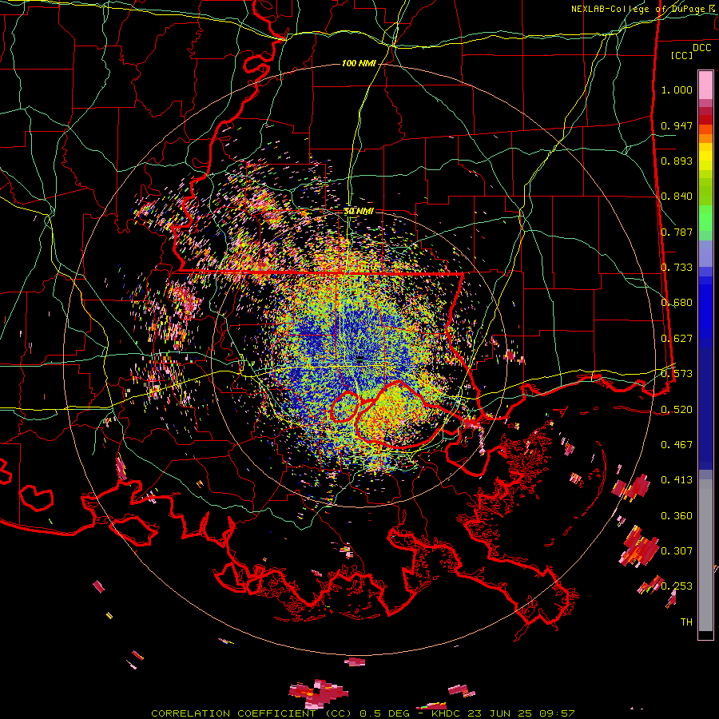Click the 0.253 scale value

pos(677,586)
